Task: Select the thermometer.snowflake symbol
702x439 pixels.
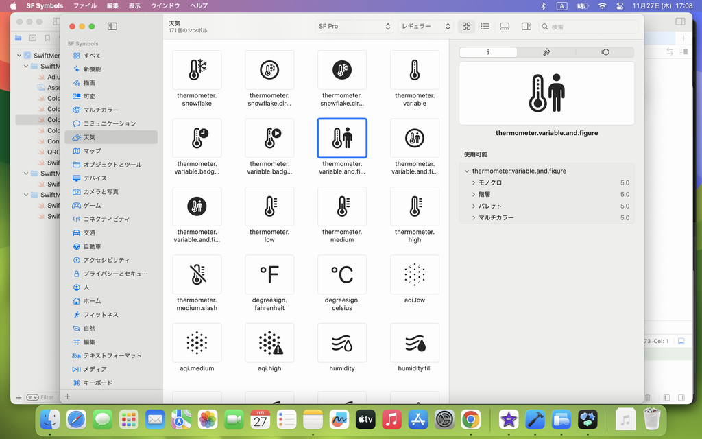Action: (197, 70)
